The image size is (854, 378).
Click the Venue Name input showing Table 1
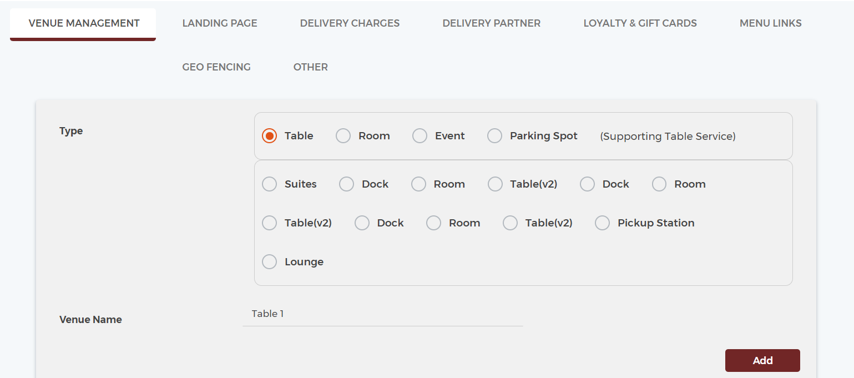click(383, 314)
